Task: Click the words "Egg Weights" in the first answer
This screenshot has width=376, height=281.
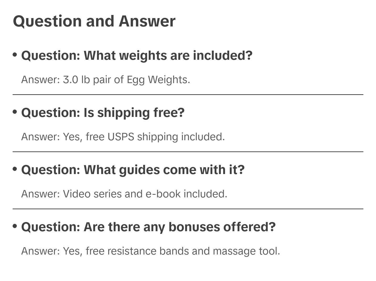Action: pyautogui.click(x=158, y=80)
